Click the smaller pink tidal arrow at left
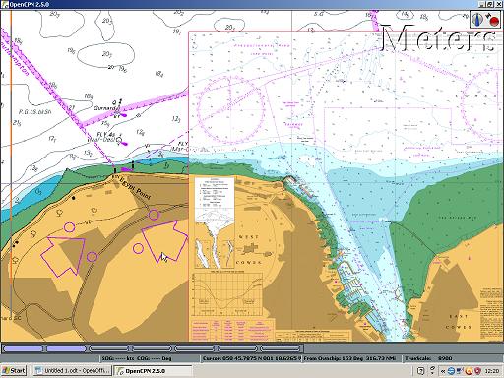The width and height of the screenshot is (504, 378). tap(63, 257)
